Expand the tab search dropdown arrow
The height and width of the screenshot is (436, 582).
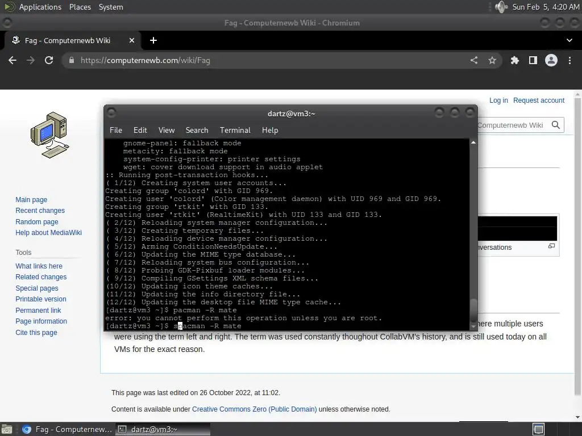pos(569,40)
